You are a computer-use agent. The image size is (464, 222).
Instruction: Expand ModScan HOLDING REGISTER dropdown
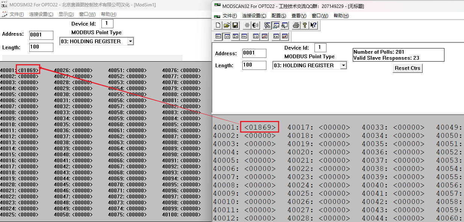343,65
